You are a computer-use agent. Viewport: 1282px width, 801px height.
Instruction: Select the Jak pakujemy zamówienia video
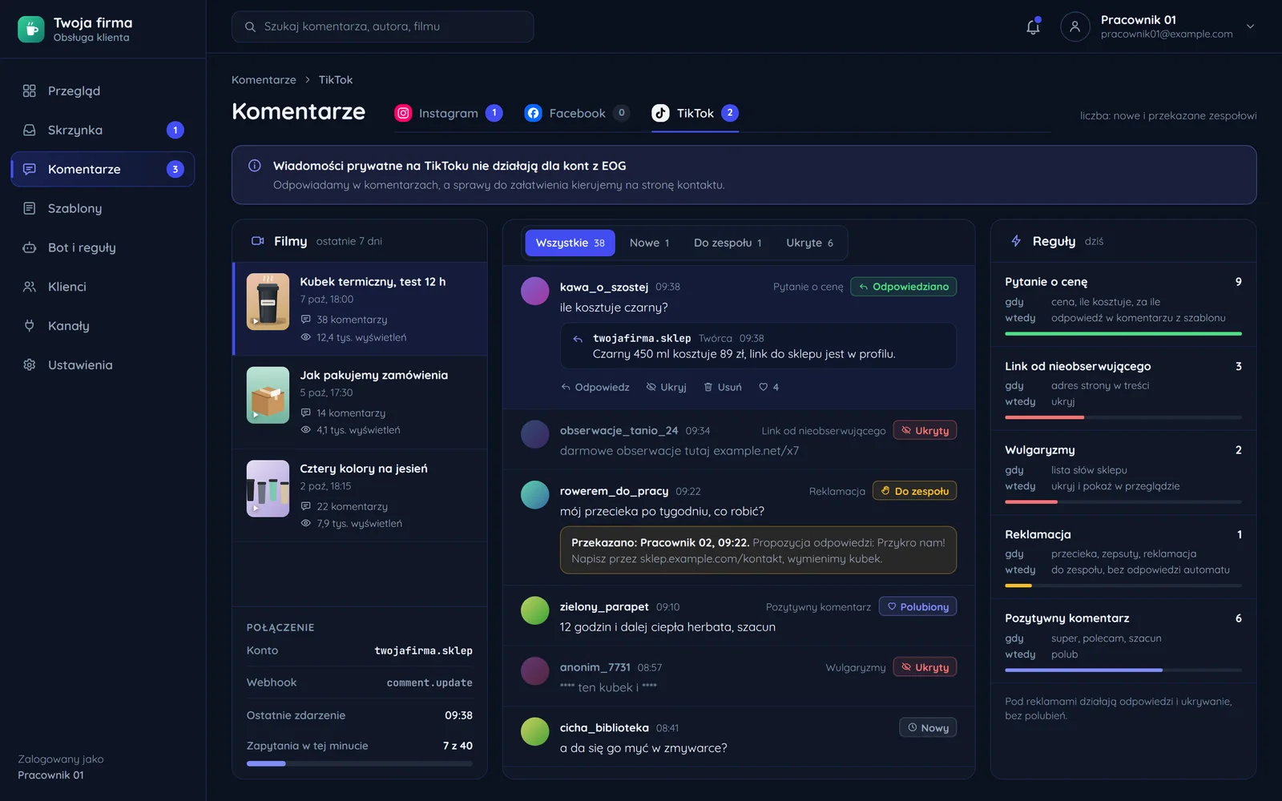point(360,402)
